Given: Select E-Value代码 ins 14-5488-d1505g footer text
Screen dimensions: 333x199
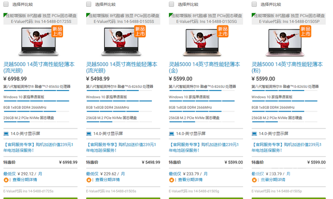Looking at the screenshot, I should (x=194, y=191).
